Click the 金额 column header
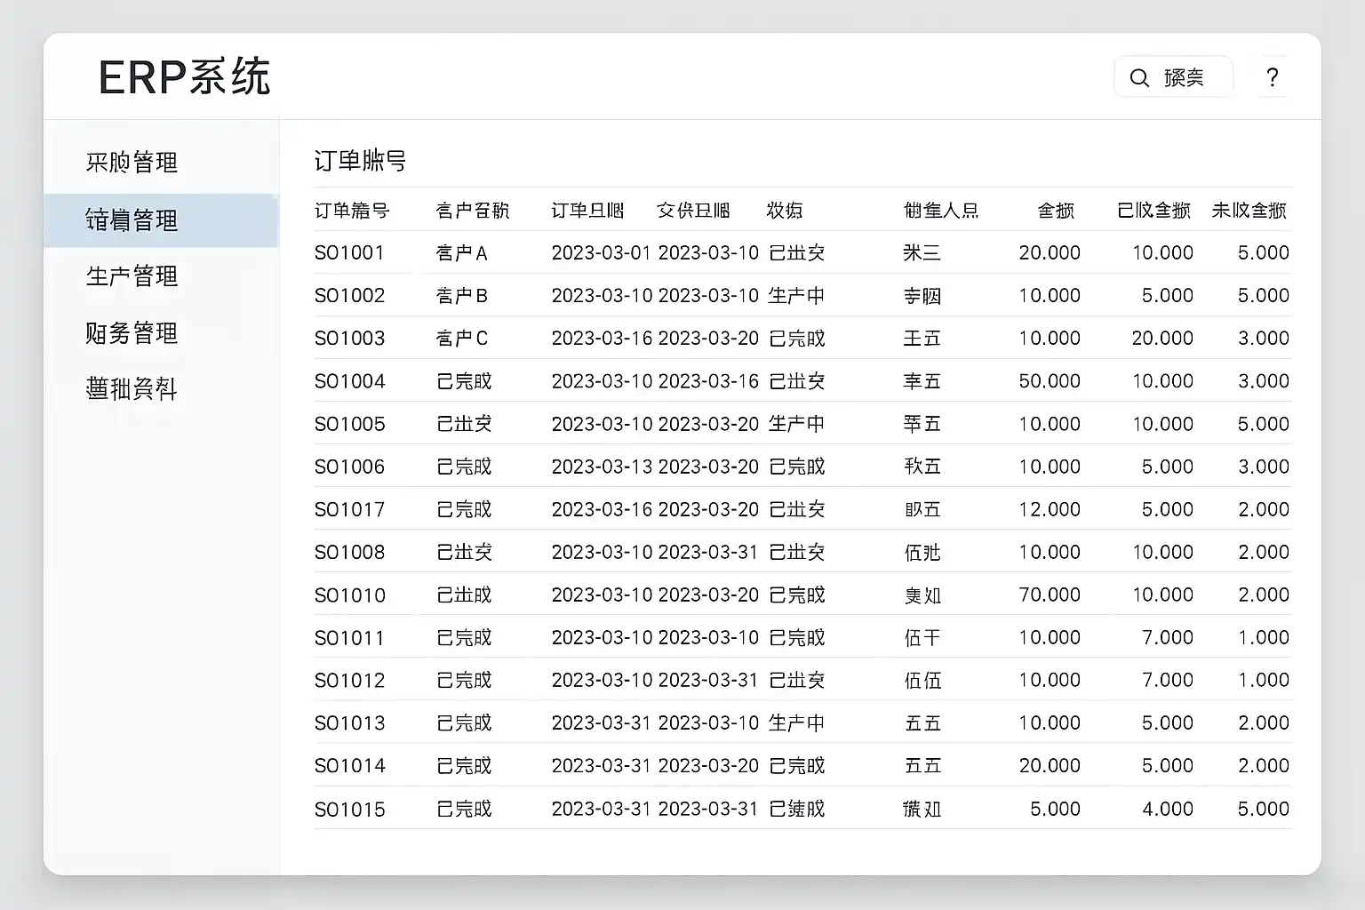1365x910 pixels. pyautogui.click(x=1056, y=210)
